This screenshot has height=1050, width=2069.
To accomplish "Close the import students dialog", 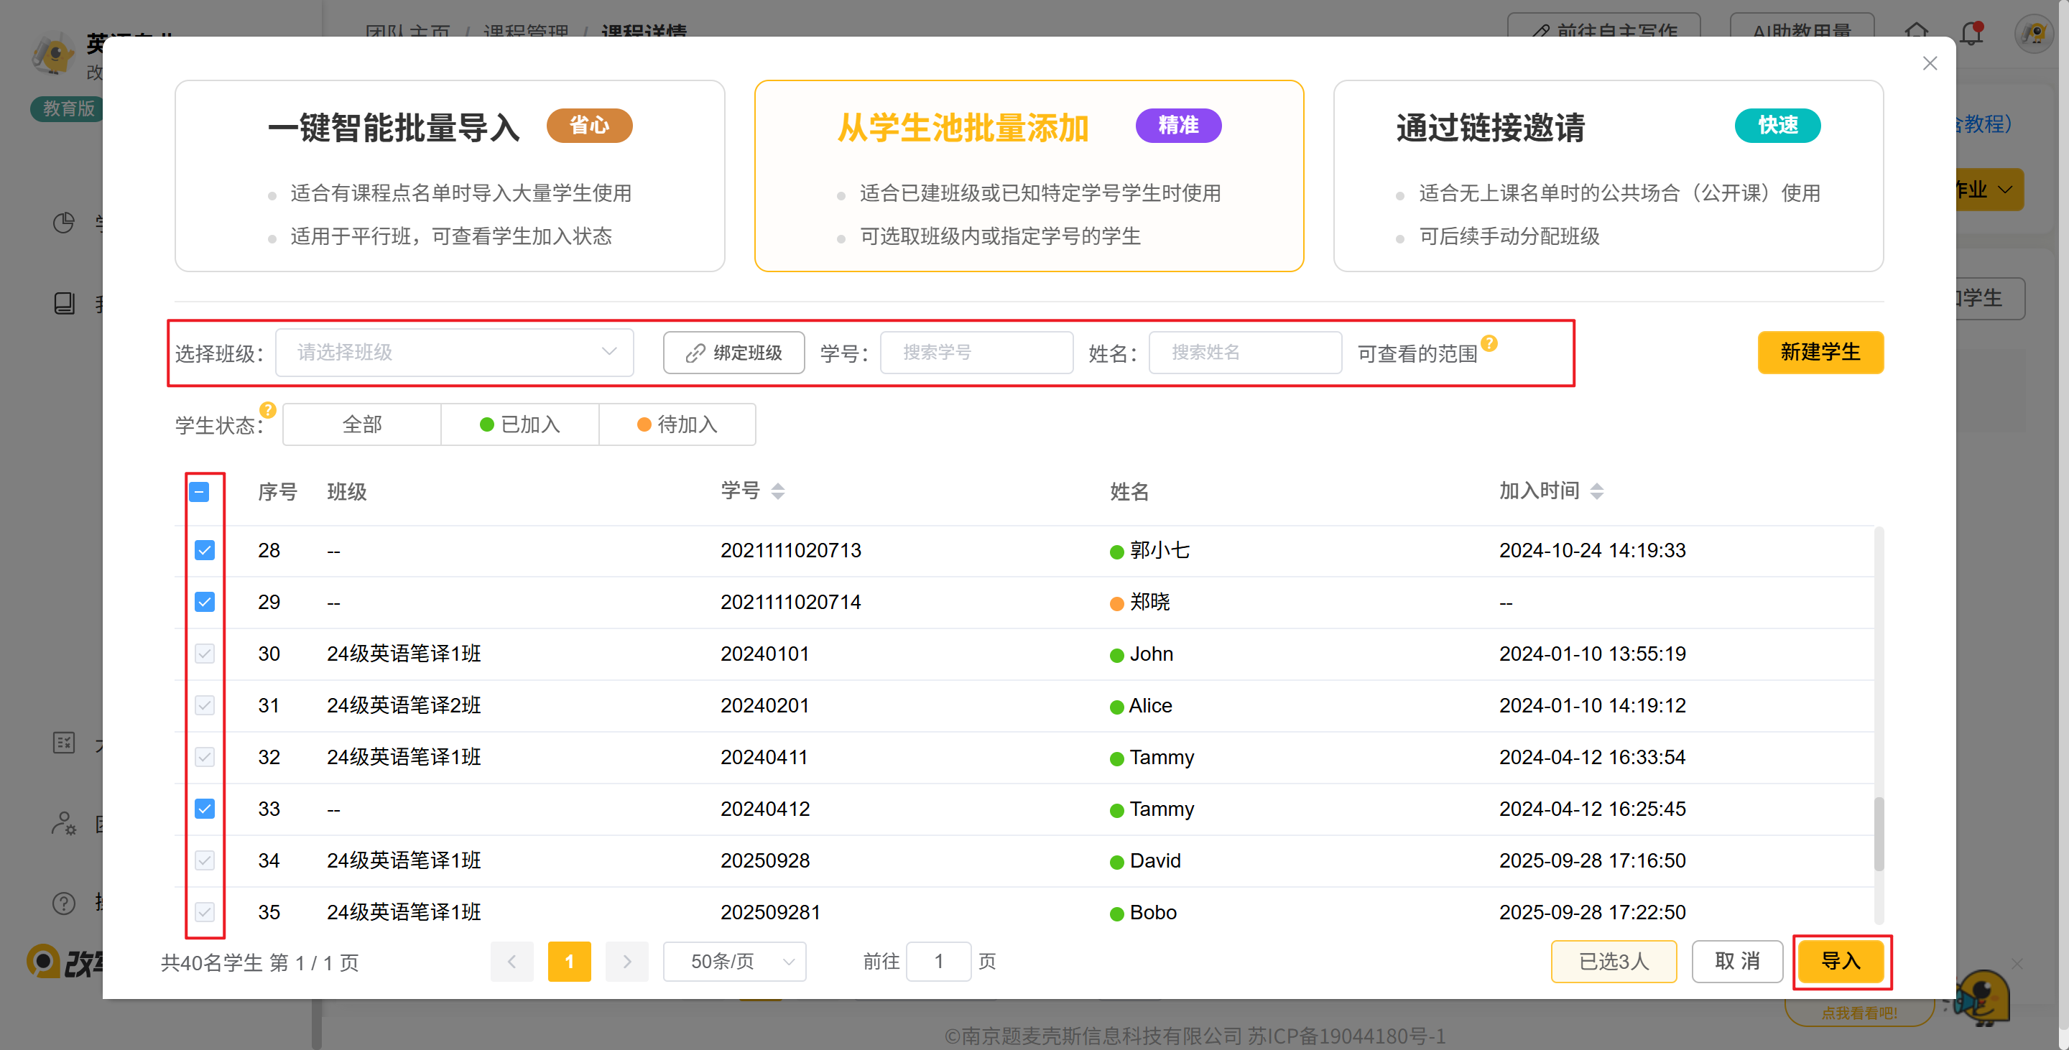I will [1930, 63].
